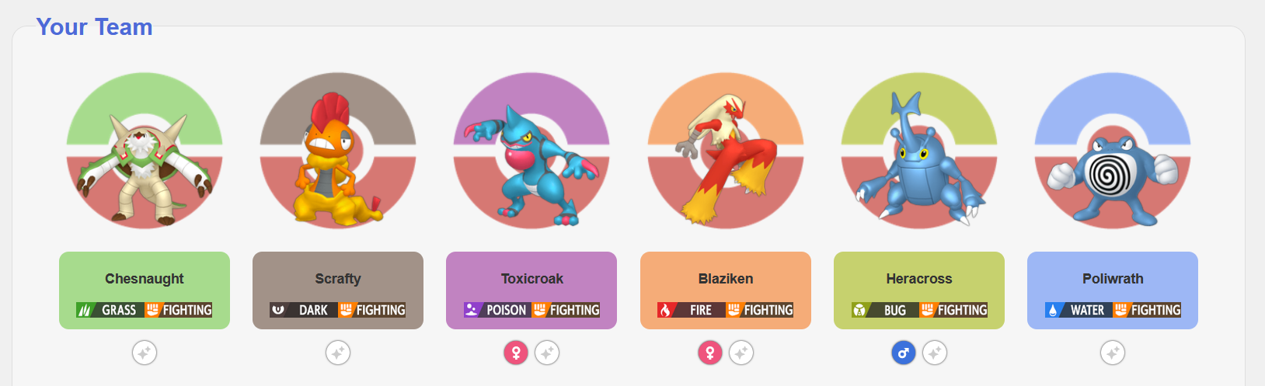
Task: Click Heracross's male gender icon
Action: coord(904,353)
